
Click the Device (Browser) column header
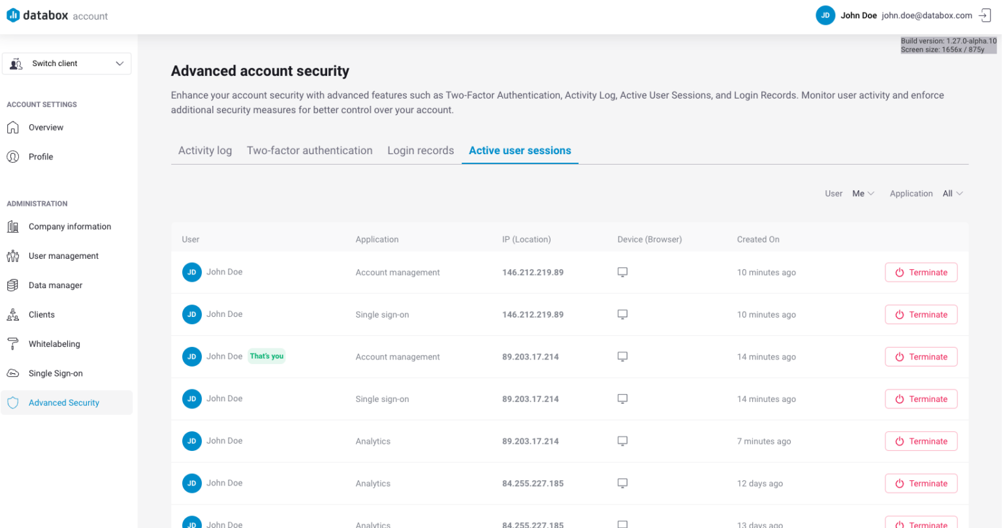(x=650, y=239)
